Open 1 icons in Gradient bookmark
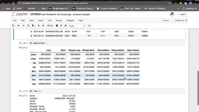The image size is (199, 112). pyautogui.click(x=107, y=8)
